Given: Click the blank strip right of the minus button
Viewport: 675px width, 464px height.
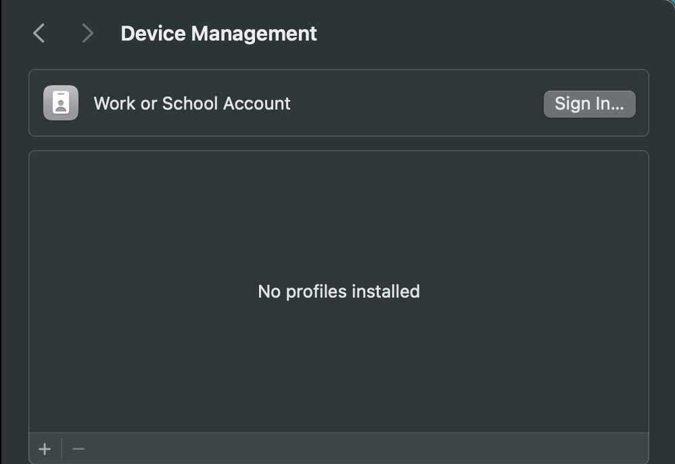Looking at the screenshot, I should coord(365,449).
